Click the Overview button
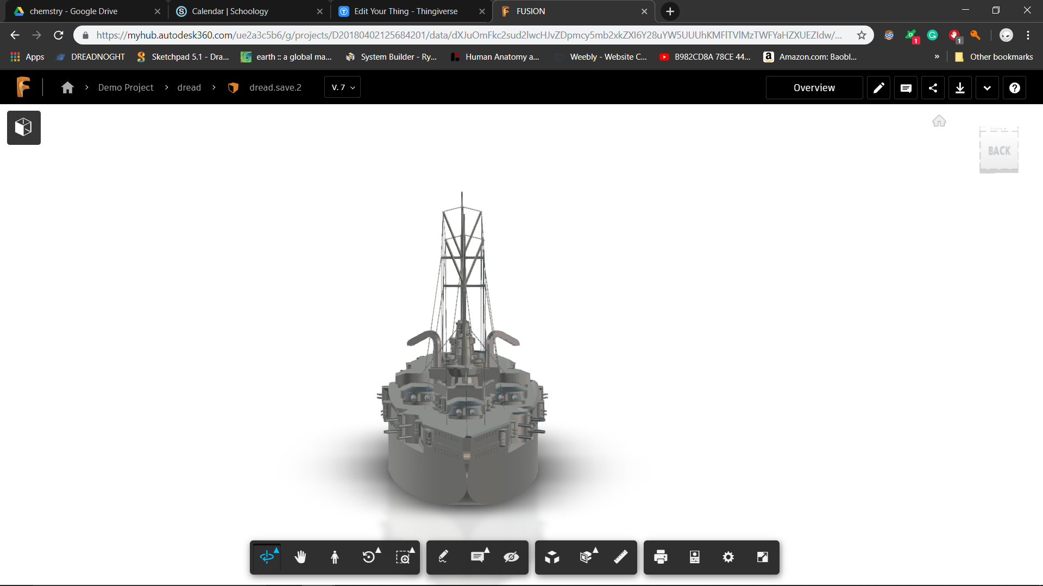1043x586 pixels. pos(814,88)
